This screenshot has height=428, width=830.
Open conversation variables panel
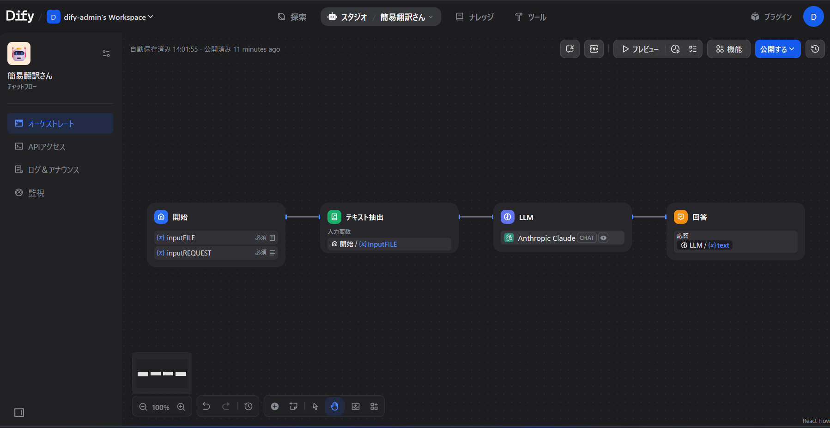(x=570, y=49)
